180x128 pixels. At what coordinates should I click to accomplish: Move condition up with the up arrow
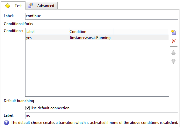coord(173,53)
